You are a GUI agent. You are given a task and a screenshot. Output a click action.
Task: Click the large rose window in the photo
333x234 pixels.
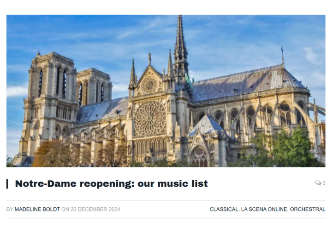pyautogui.click(x=150, y=118)
